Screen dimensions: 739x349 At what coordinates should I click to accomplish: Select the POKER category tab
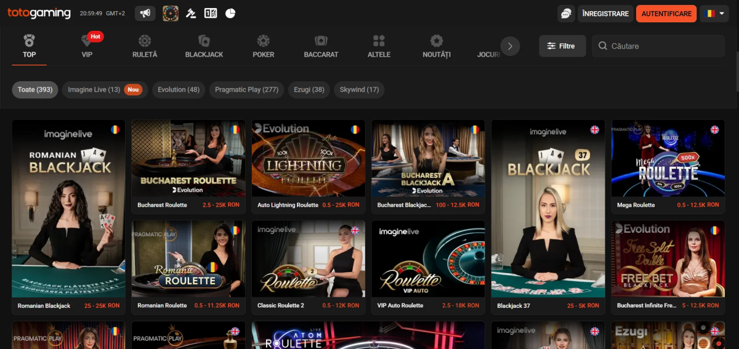(x=264, y=46)
